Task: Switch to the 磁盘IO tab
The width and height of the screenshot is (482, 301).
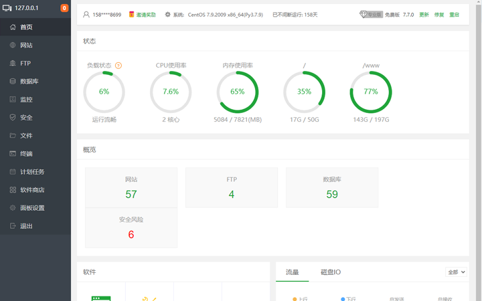Action: pos(331,272)
